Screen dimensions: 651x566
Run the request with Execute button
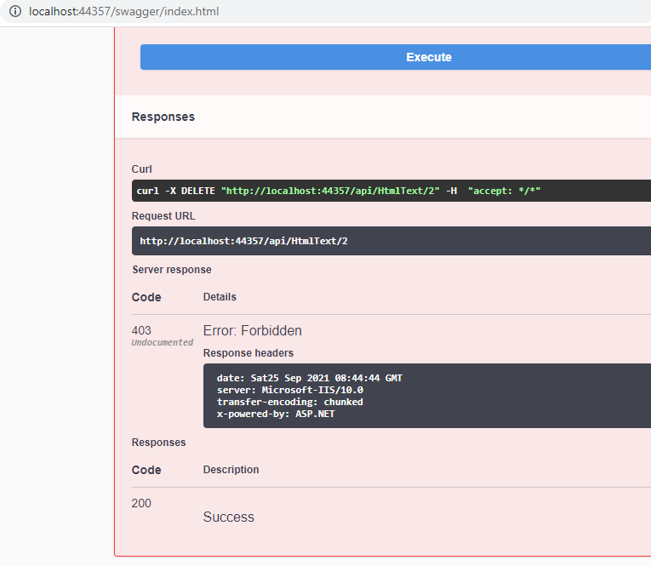(x=395, y=57)
